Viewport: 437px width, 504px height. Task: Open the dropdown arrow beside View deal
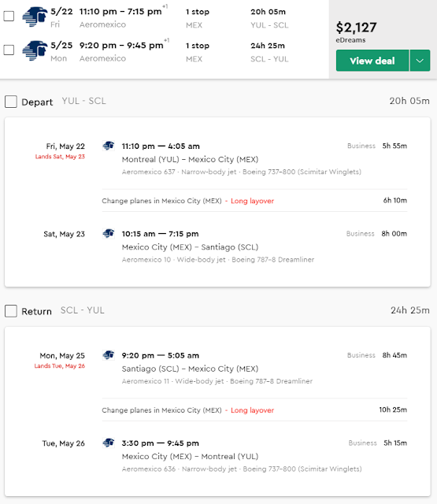click(420, 61)
